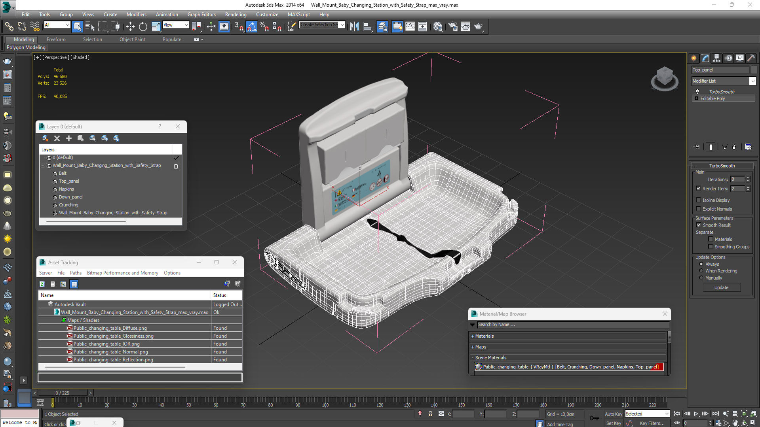The width and height of the screenshot is (760, 427).
Task: Refresh the Asset Tracking list
Action: tap(42, 284)
